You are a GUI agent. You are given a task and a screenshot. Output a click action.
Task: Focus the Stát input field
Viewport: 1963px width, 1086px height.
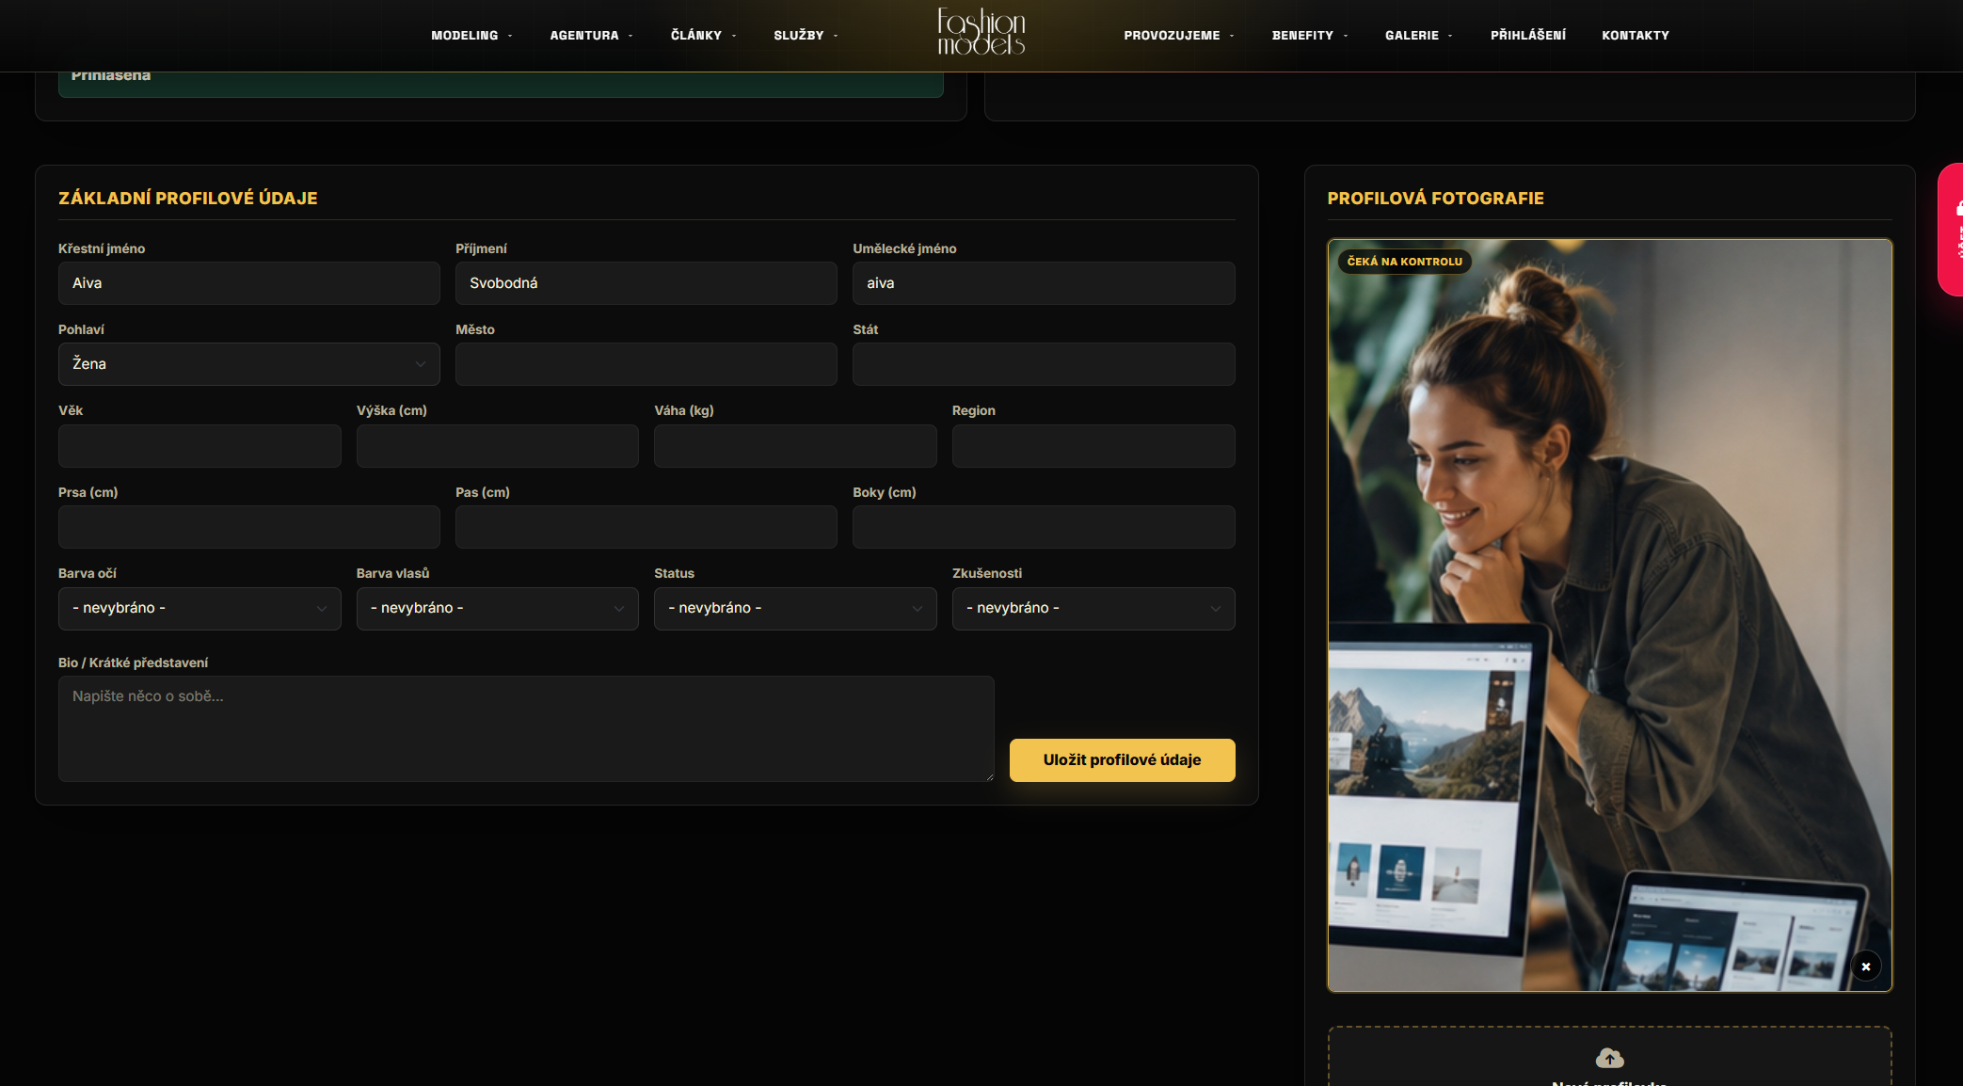1044,364
